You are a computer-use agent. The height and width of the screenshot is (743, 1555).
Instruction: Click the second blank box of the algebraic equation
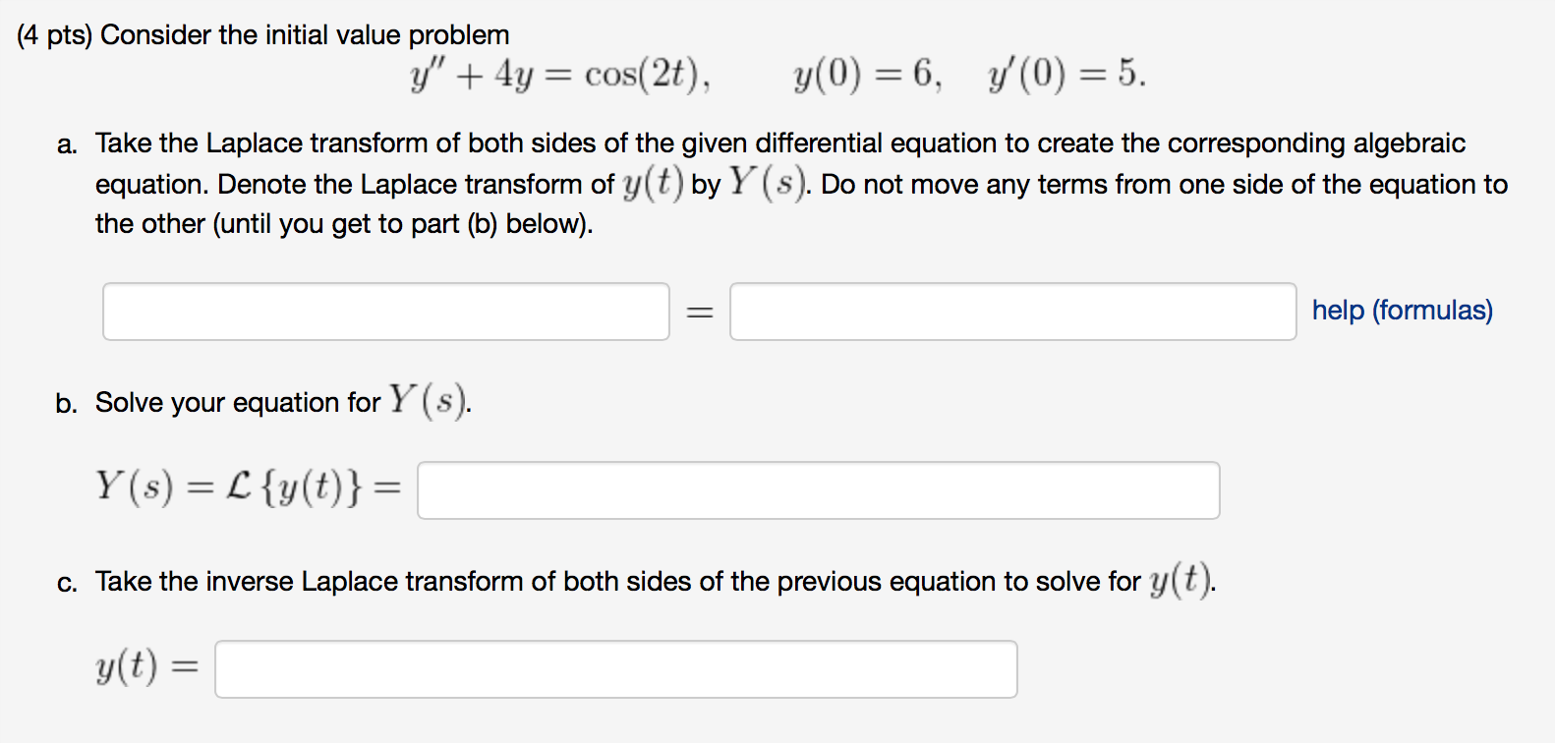click(1012, 311)
